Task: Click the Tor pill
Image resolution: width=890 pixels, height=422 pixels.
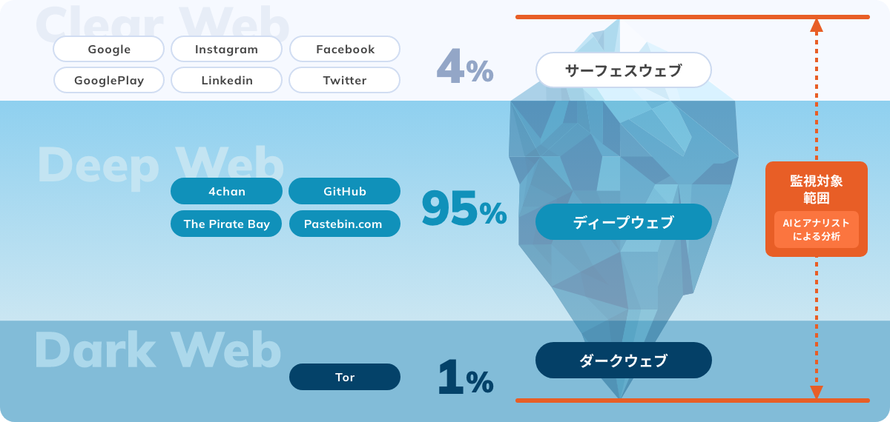Action: (x=345, y=377)
